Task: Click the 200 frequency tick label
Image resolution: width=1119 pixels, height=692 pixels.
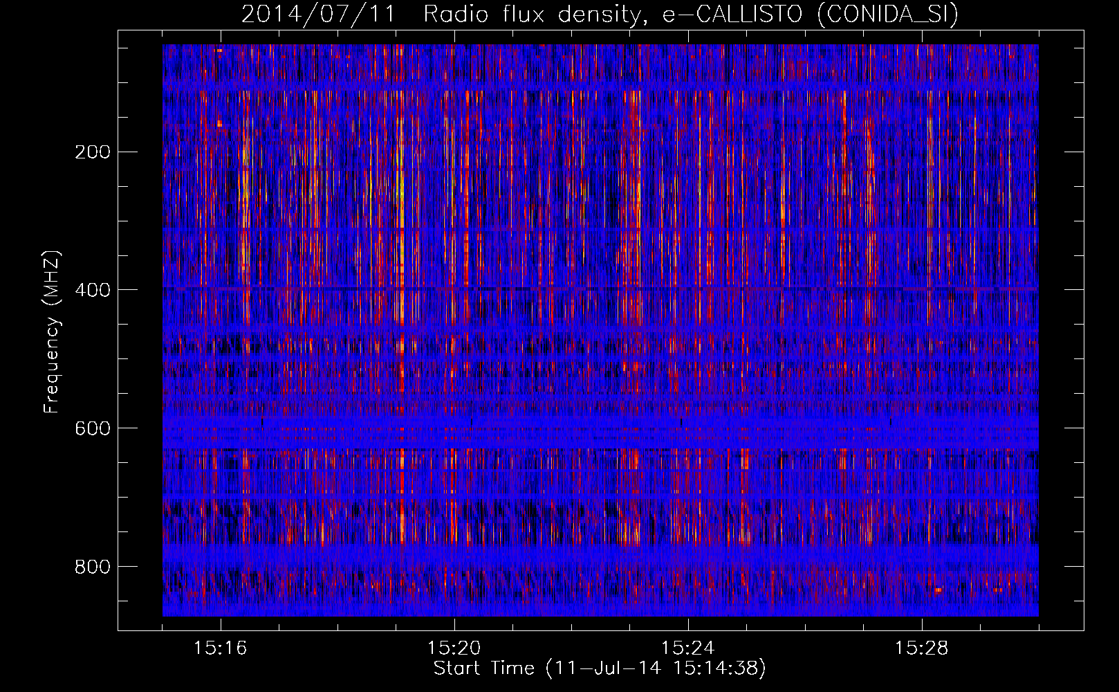Action: (93, 152)
